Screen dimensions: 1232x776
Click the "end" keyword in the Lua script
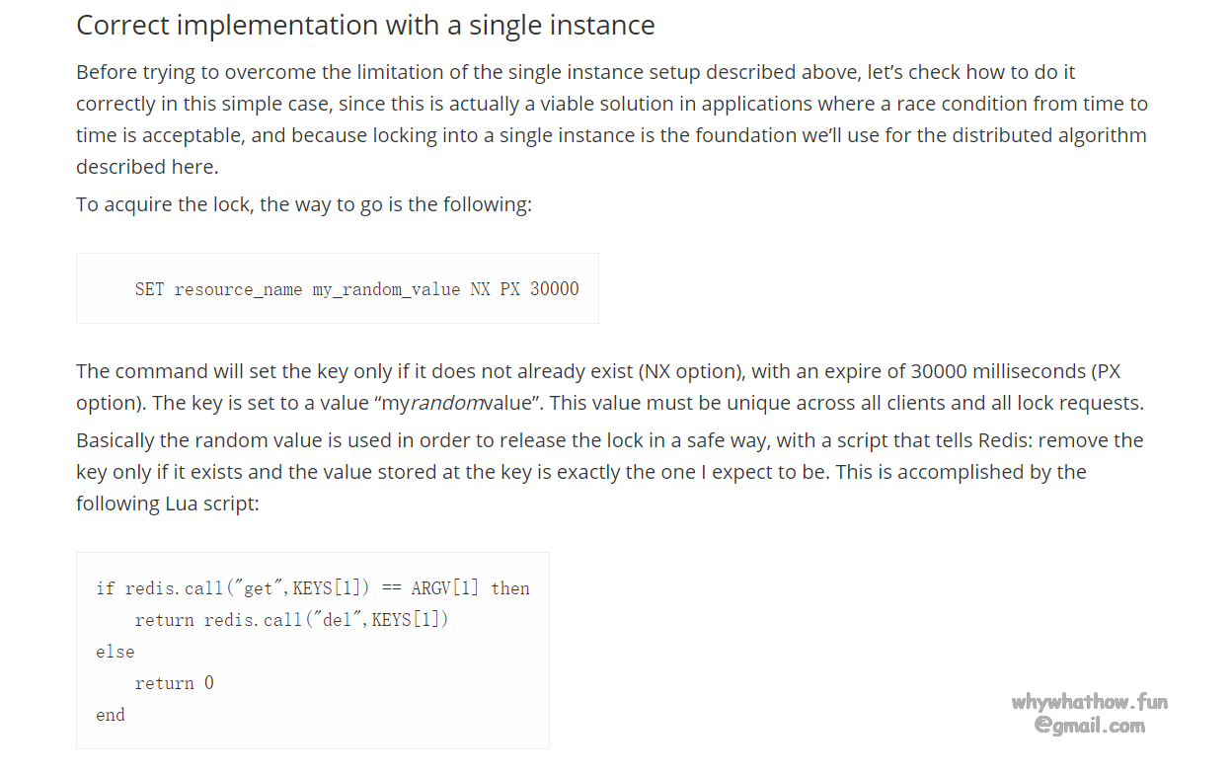[x=111, y=715]
